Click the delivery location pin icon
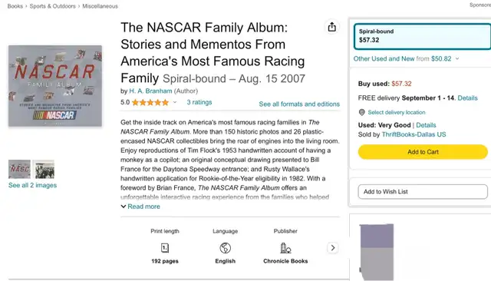The width and height of the screenshot is (491, 281). pyautogui.click(x=361, y=112)
